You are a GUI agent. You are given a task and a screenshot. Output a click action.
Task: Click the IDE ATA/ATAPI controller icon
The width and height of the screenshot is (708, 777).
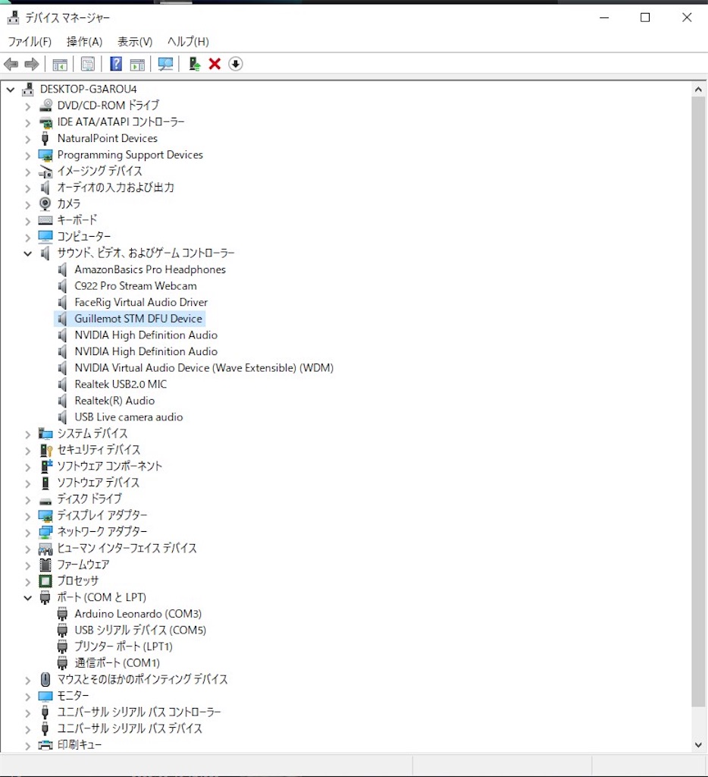point(45,122)
